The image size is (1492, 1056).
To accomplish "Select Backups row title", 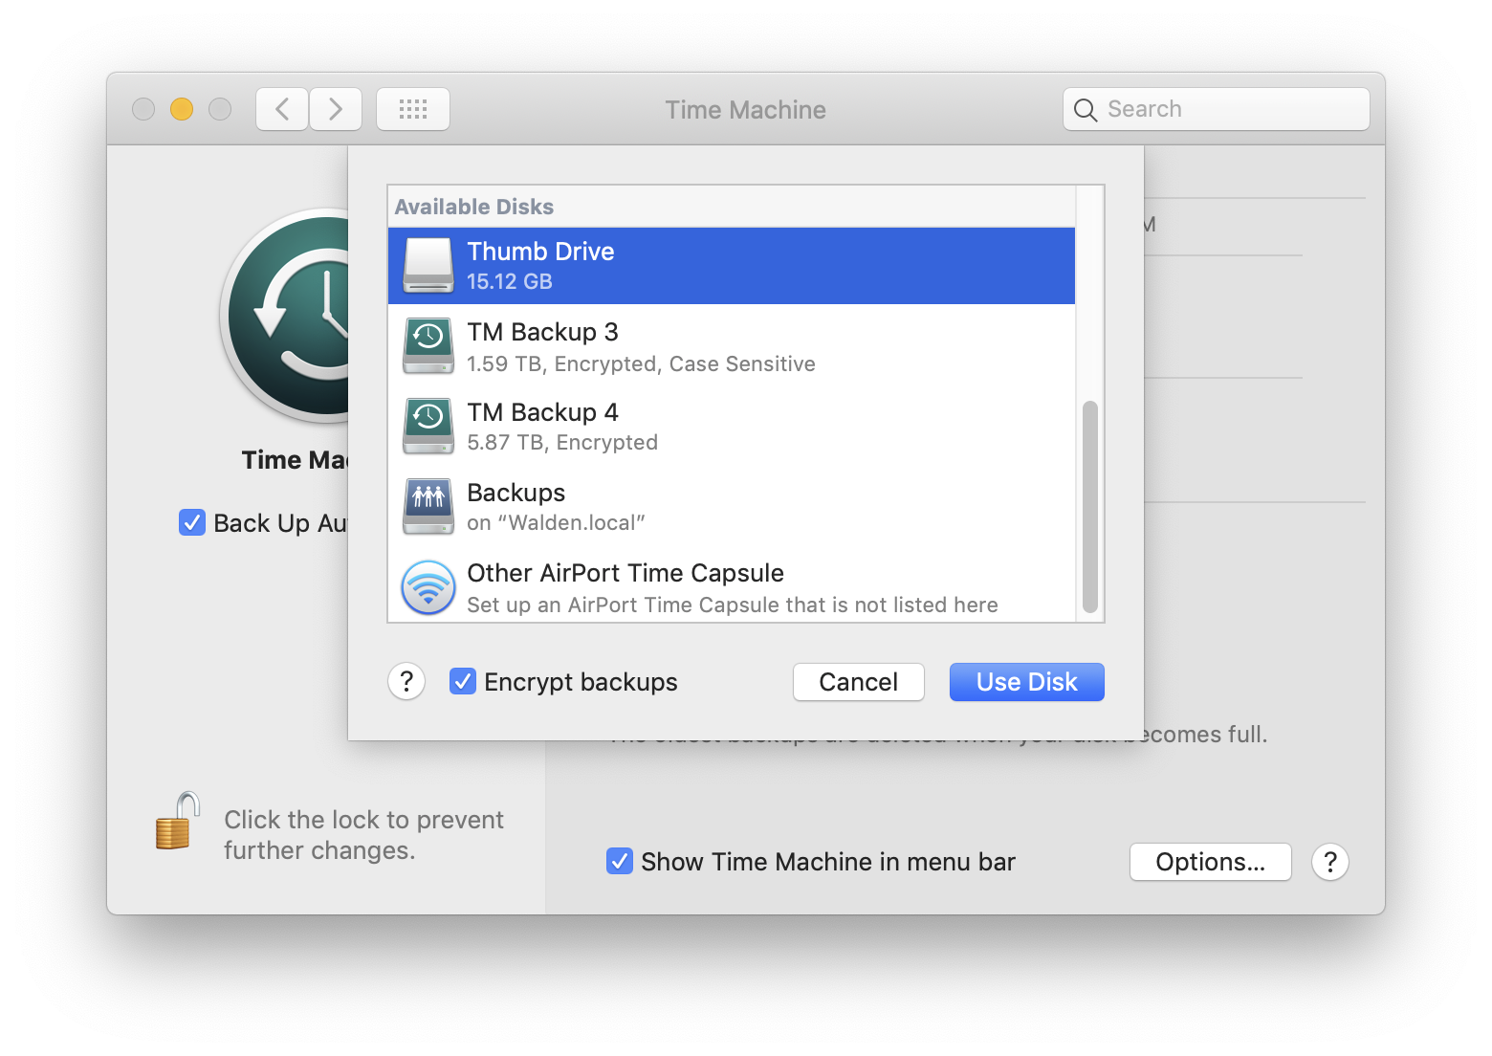I will (x=516, y=493).
